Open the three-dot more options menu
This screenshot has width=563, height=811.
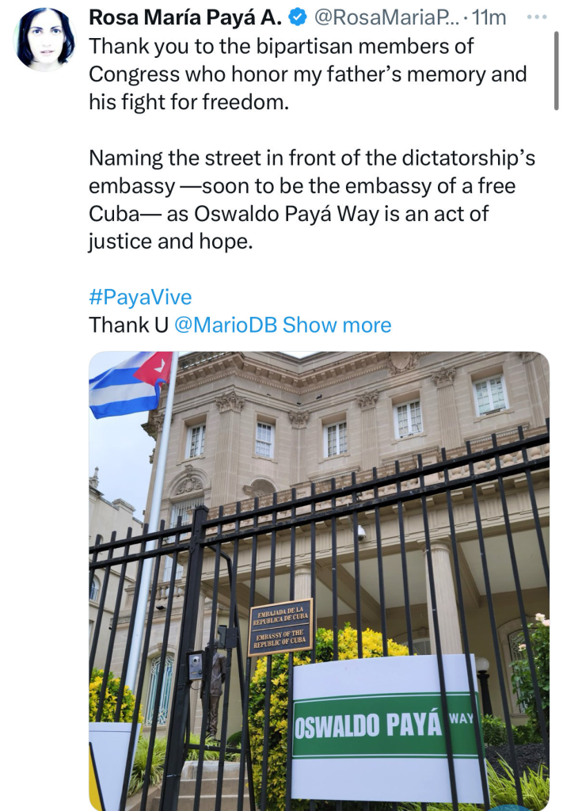pyautogui.click(x=537, y=17)
